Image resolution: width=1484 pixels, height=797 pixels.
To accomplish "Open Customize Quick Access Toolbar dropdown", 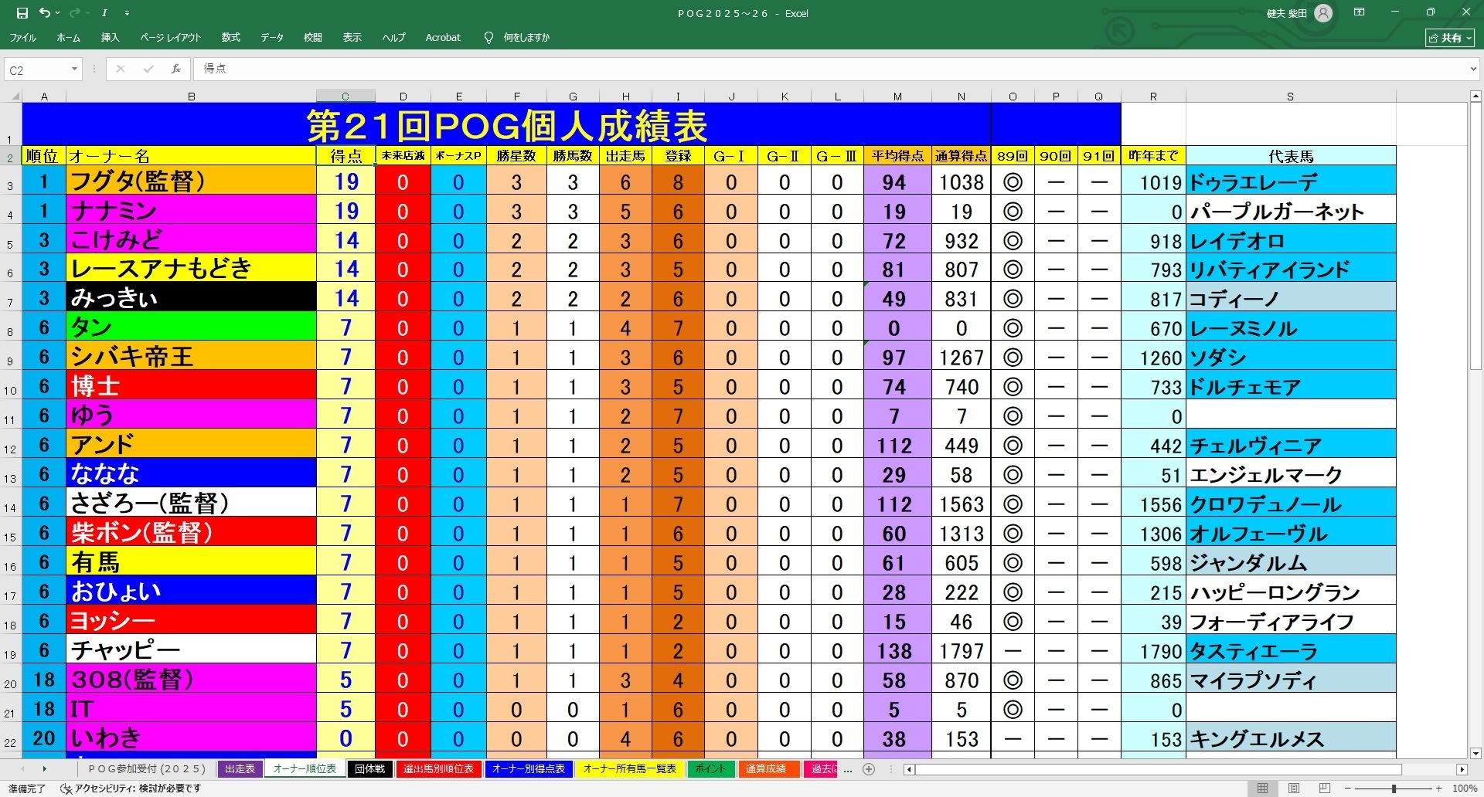I will tap(128, 13).
